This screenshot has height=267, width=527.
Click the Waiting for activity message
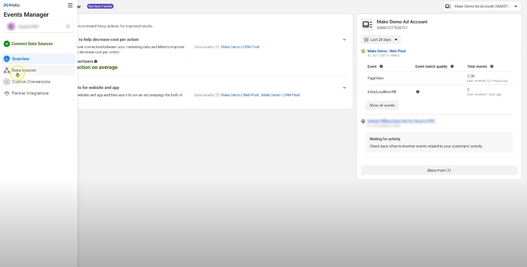439,143
